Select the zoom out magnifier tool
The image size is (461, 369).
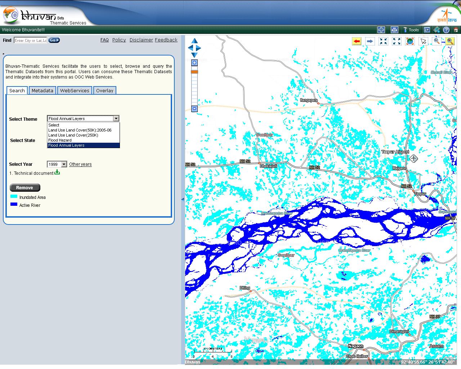point(437,41)
